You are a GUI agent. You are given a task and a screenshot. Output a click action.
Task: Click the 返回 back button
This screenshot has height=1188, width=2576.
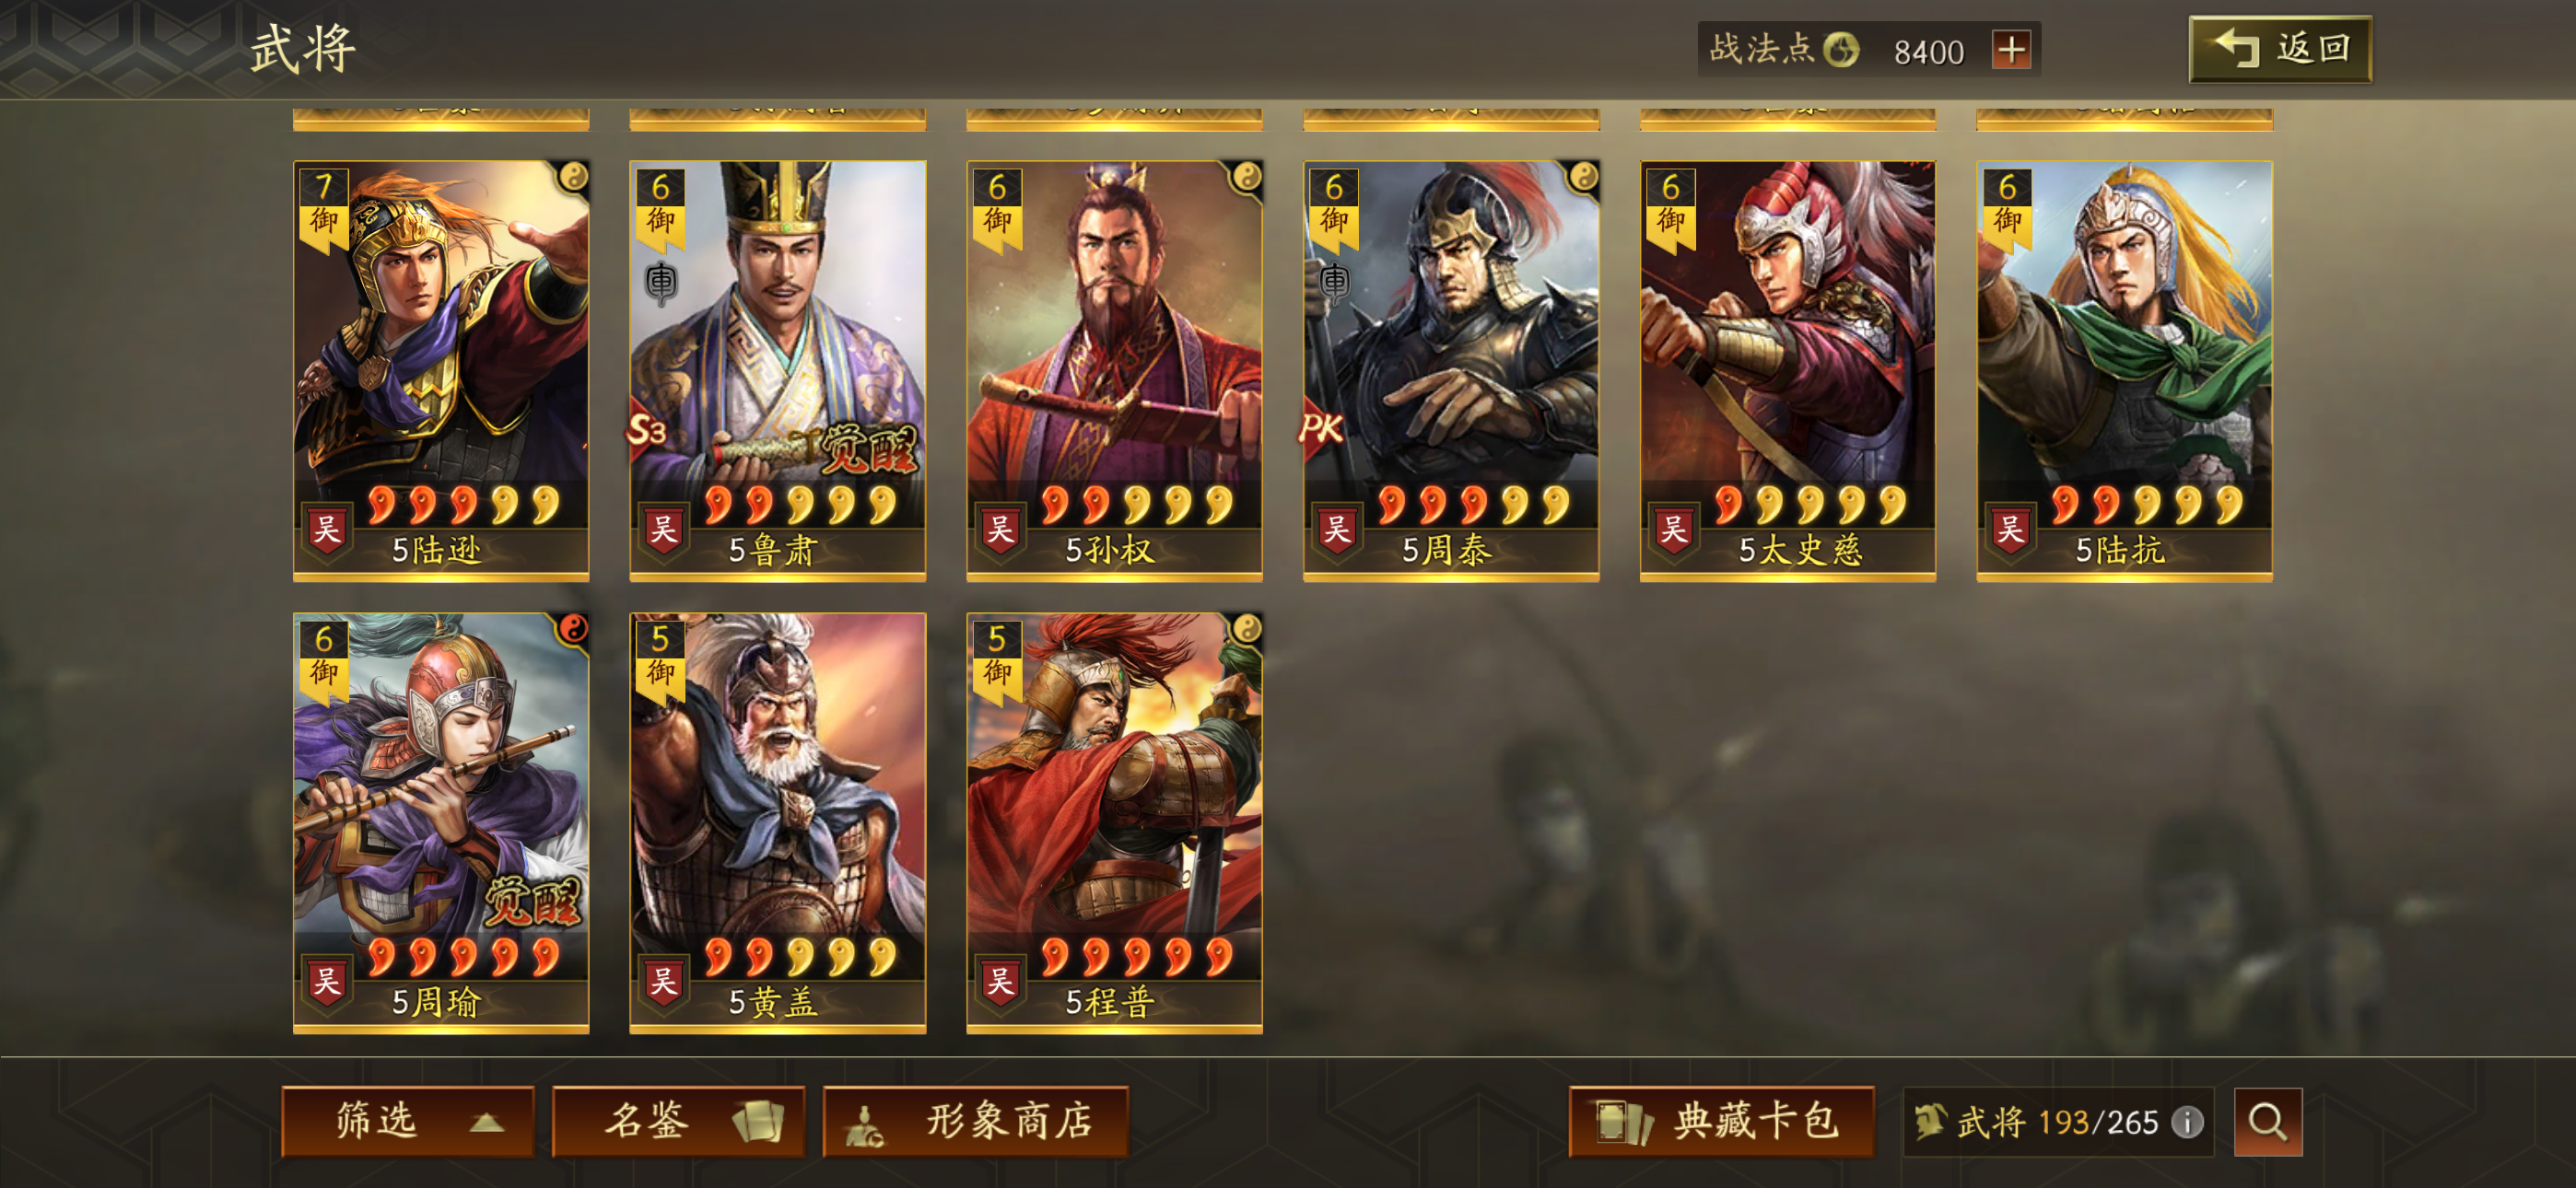(x=2280, y=48)
